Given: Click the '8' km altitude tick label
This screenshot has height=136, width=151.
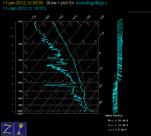Looking at the screenshot, I should pos(13,53).
